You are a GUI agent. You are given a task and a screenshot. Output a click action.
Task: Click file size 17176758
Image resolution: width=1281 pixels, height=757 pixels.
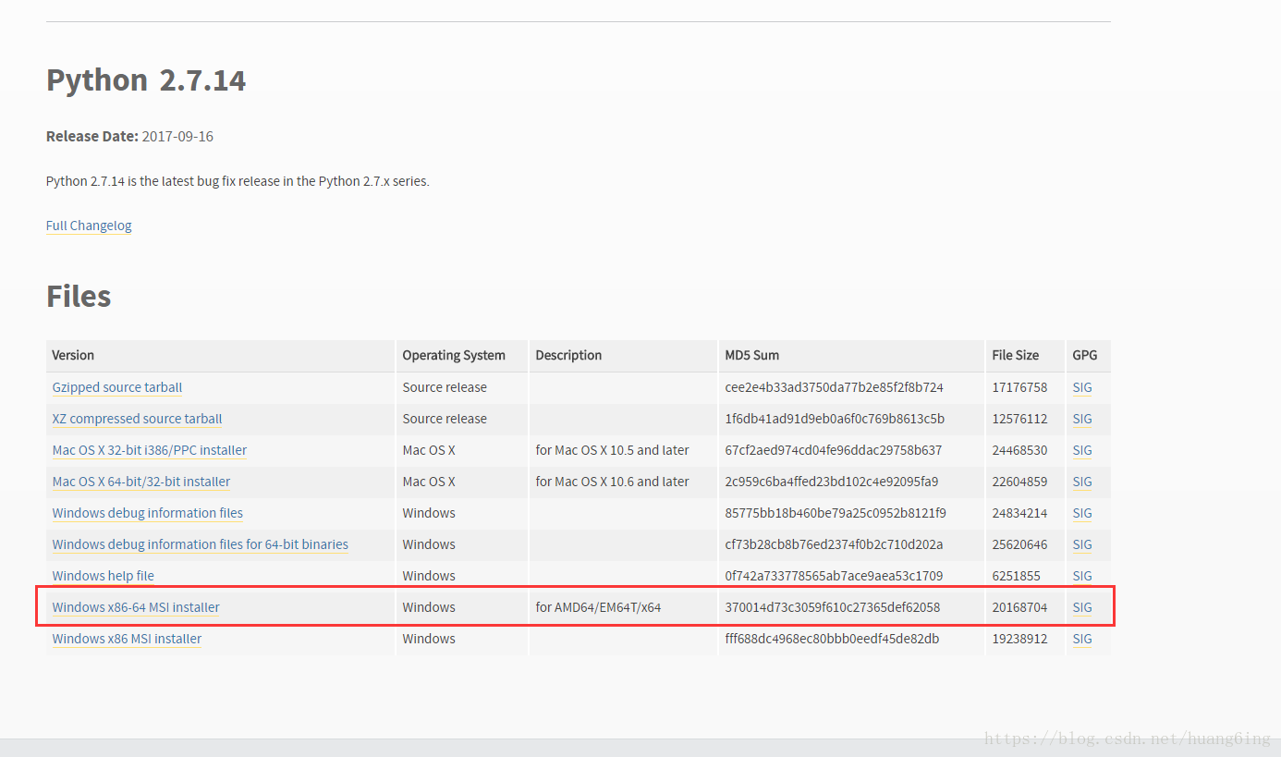point(1019,387)
